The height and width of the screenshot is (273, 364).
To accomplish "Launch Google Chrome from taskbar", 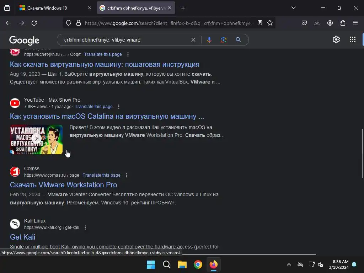I will tap(198, 264).
